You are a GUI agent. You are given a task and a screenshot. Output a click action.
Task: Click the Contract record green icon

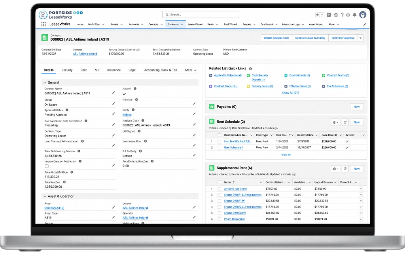point(45,37)
